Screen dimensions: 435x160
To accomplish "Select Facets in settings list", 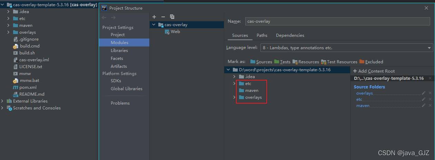I will 117,58.
